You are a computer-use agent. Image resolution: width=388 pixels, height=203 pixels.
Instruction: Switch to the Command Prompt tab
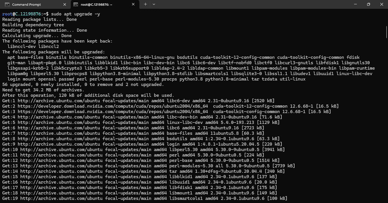tap(27, 4)
